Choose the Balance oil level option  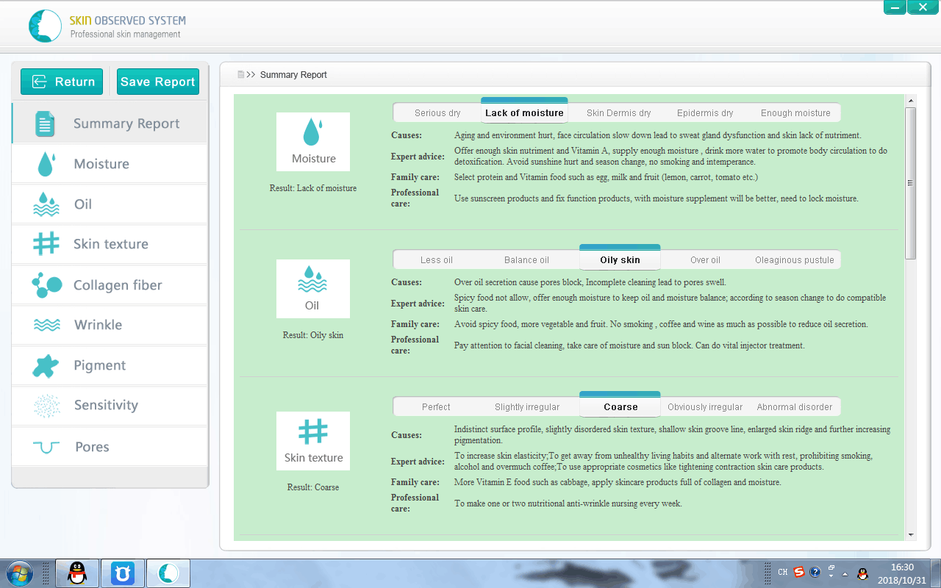coord(526,260)
